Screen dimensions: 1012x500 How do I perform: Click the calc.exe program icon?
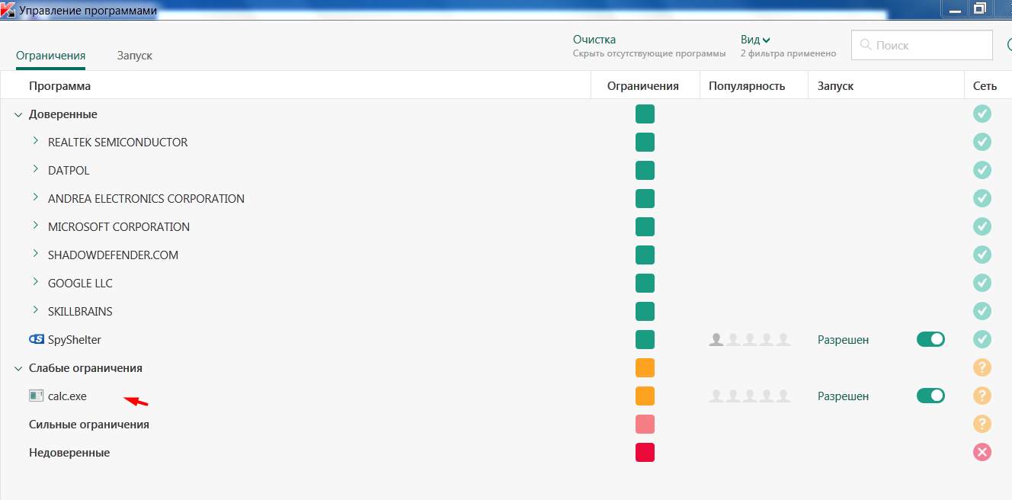click(36, 396)
